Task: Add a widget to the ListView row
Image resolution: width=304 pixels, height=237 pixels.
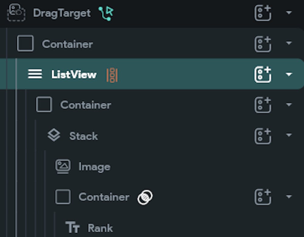Action: click(x=263, y=74)
